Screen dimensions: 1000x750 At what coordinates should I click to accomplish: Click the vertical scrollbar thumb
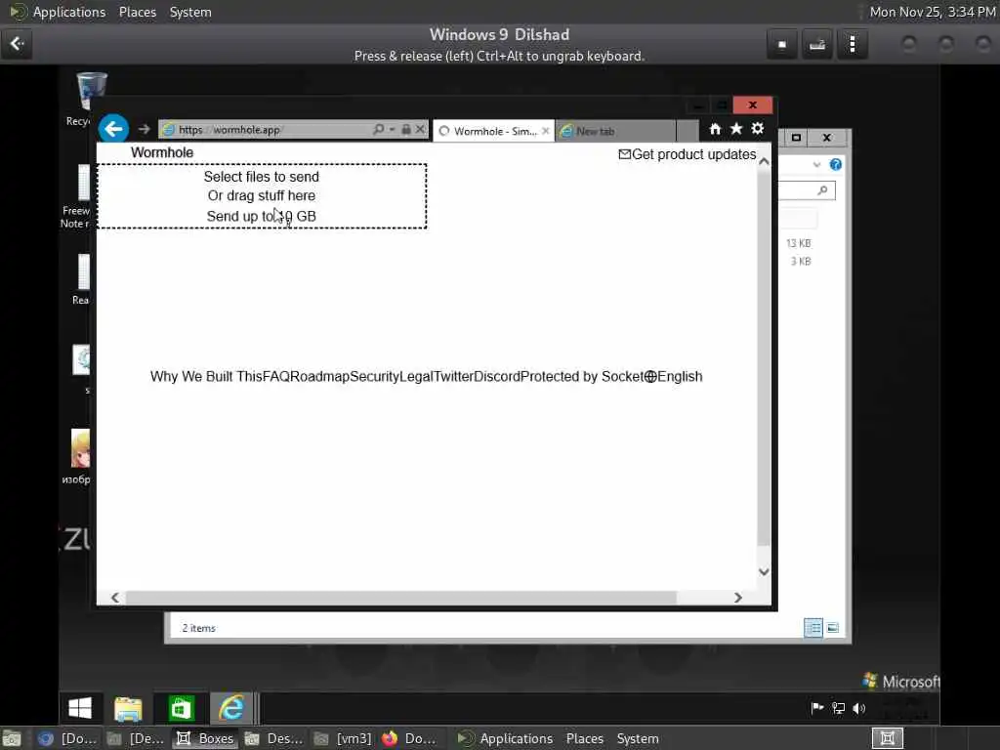click(764, 357)
